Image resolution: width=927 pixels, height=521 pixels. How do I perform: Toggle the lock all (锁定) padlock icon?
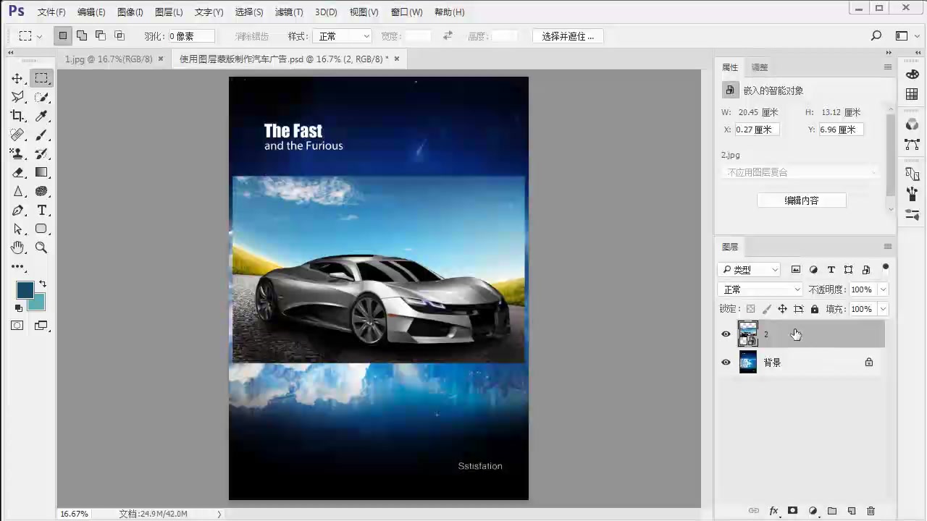click(x=815, y=309)
